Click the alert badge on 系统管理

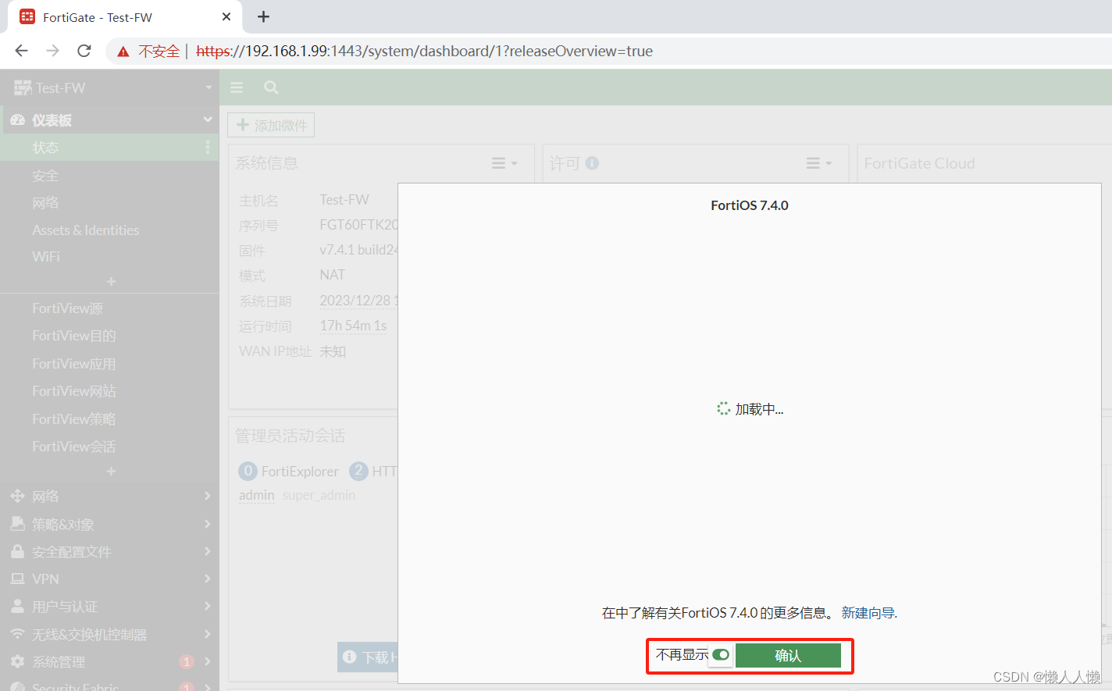[187, 662]
